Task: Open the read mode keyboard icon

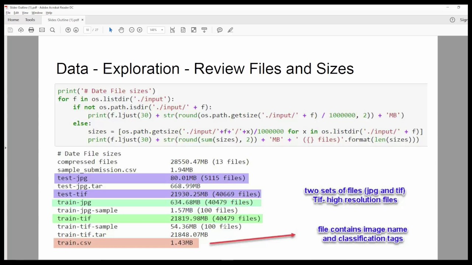Action: point(204,30)
